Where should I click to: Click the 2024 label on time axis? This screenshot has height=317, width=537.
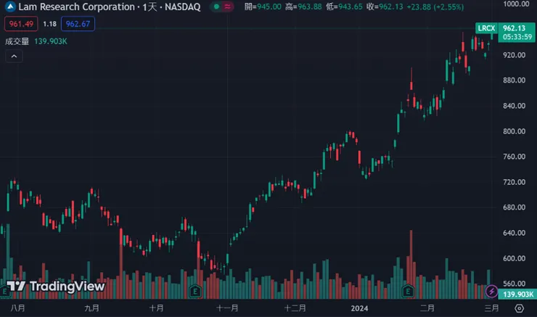[x=359, y=308]
